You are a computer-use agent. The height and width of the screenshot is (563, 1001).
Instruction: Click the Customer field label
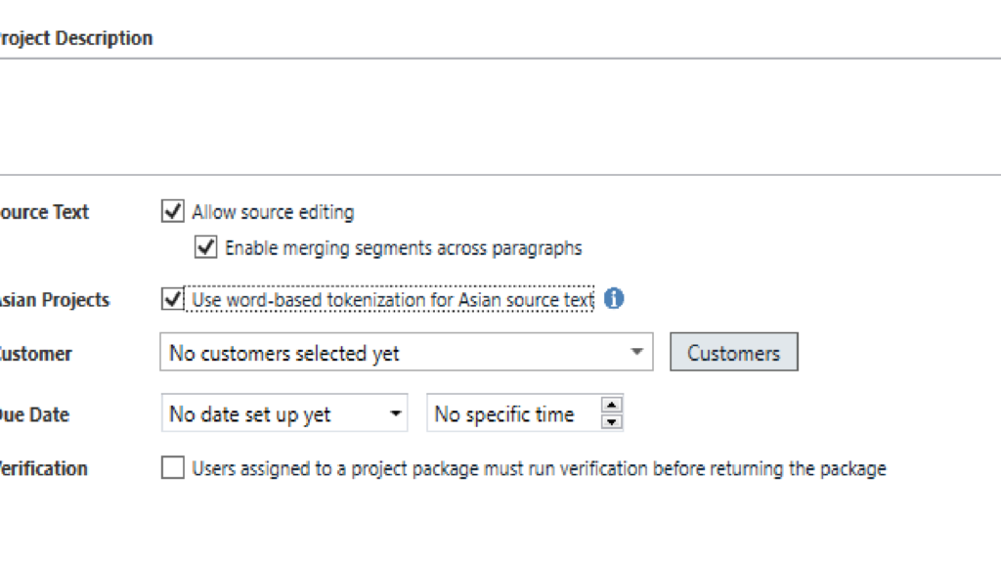[37, 354]
